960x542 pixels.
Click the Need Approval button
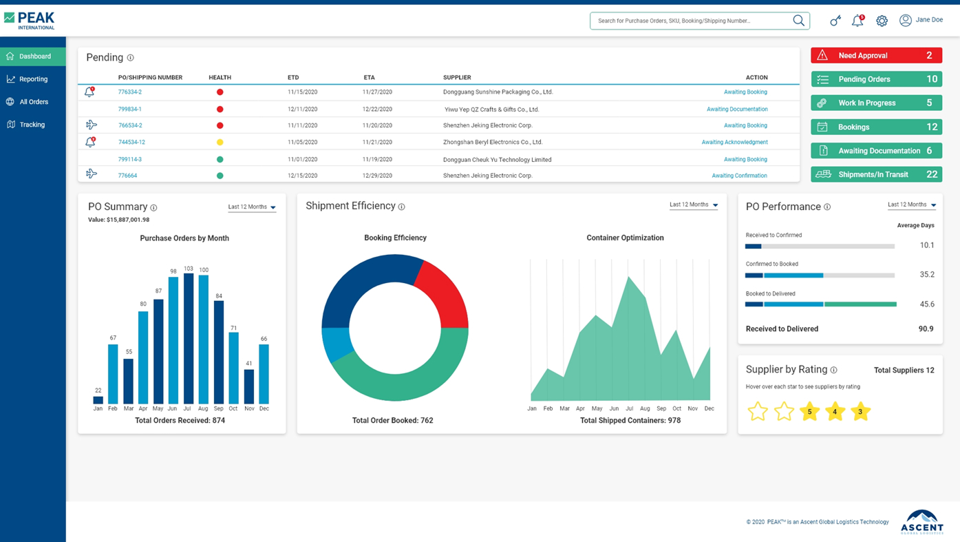876,55
